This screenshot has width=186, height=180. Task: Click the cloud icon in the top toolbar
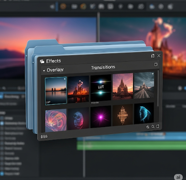(152, 6)
